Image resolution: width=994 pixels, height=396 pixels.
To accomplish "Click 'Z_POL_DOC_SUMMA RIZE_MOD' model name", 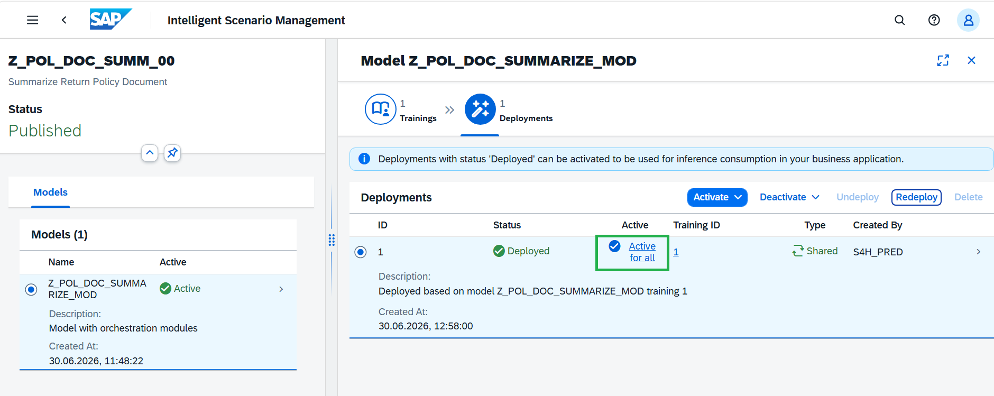I will point(97,289).
